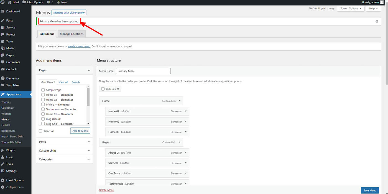Screen dimensions: 388x194
Task: Click the Users icon in the sidebar
Action: click(3, 157)
